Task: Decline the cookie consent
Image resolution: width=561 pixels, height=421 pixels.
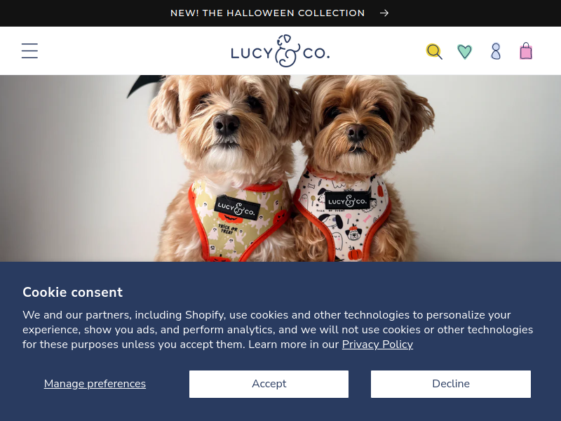Action: (451, 384)
